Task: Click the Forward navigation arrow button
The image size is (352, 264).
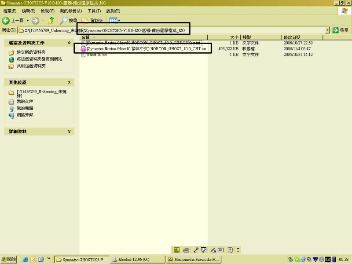Action: tap(35, 21)
